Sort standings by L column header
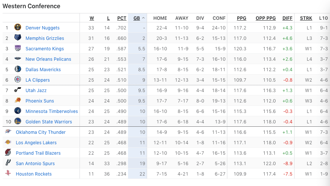Image resolution: width=330 pixels, height=186 pixels. click(x=108, y=18)
